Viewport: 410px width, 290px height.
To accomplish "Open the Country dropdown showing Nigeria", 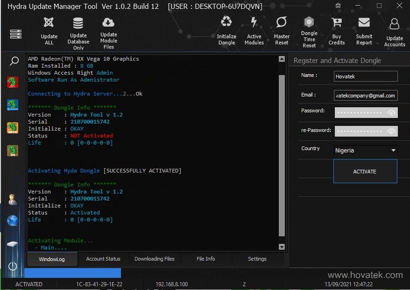I will click(365, 150).
